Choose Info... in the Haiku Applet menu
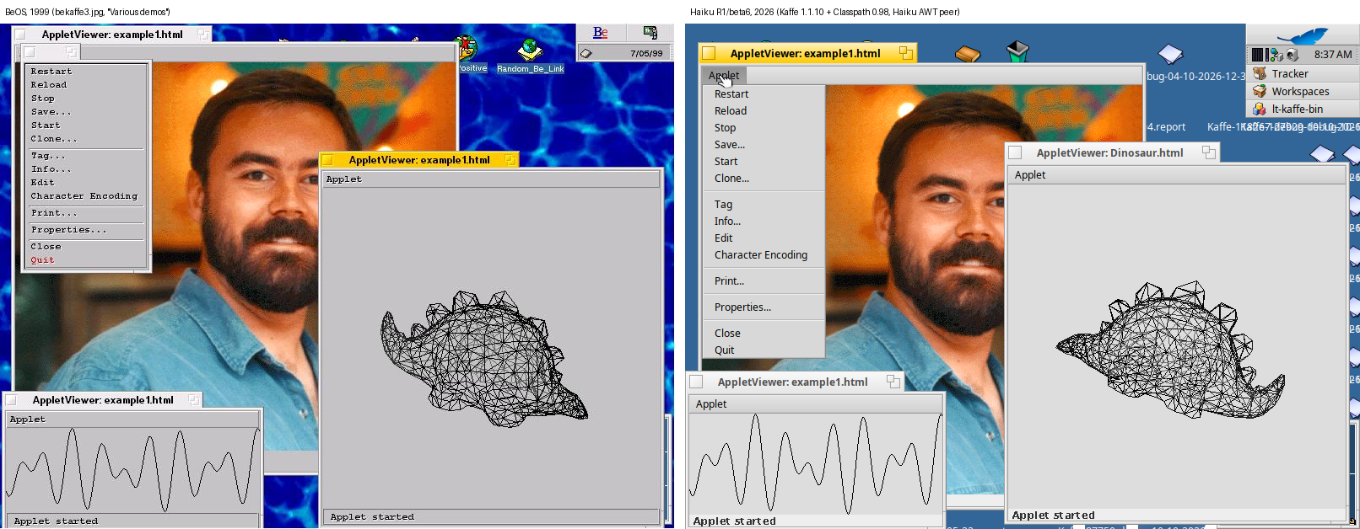Screen dimensions: 1360x529 [764, 221]
